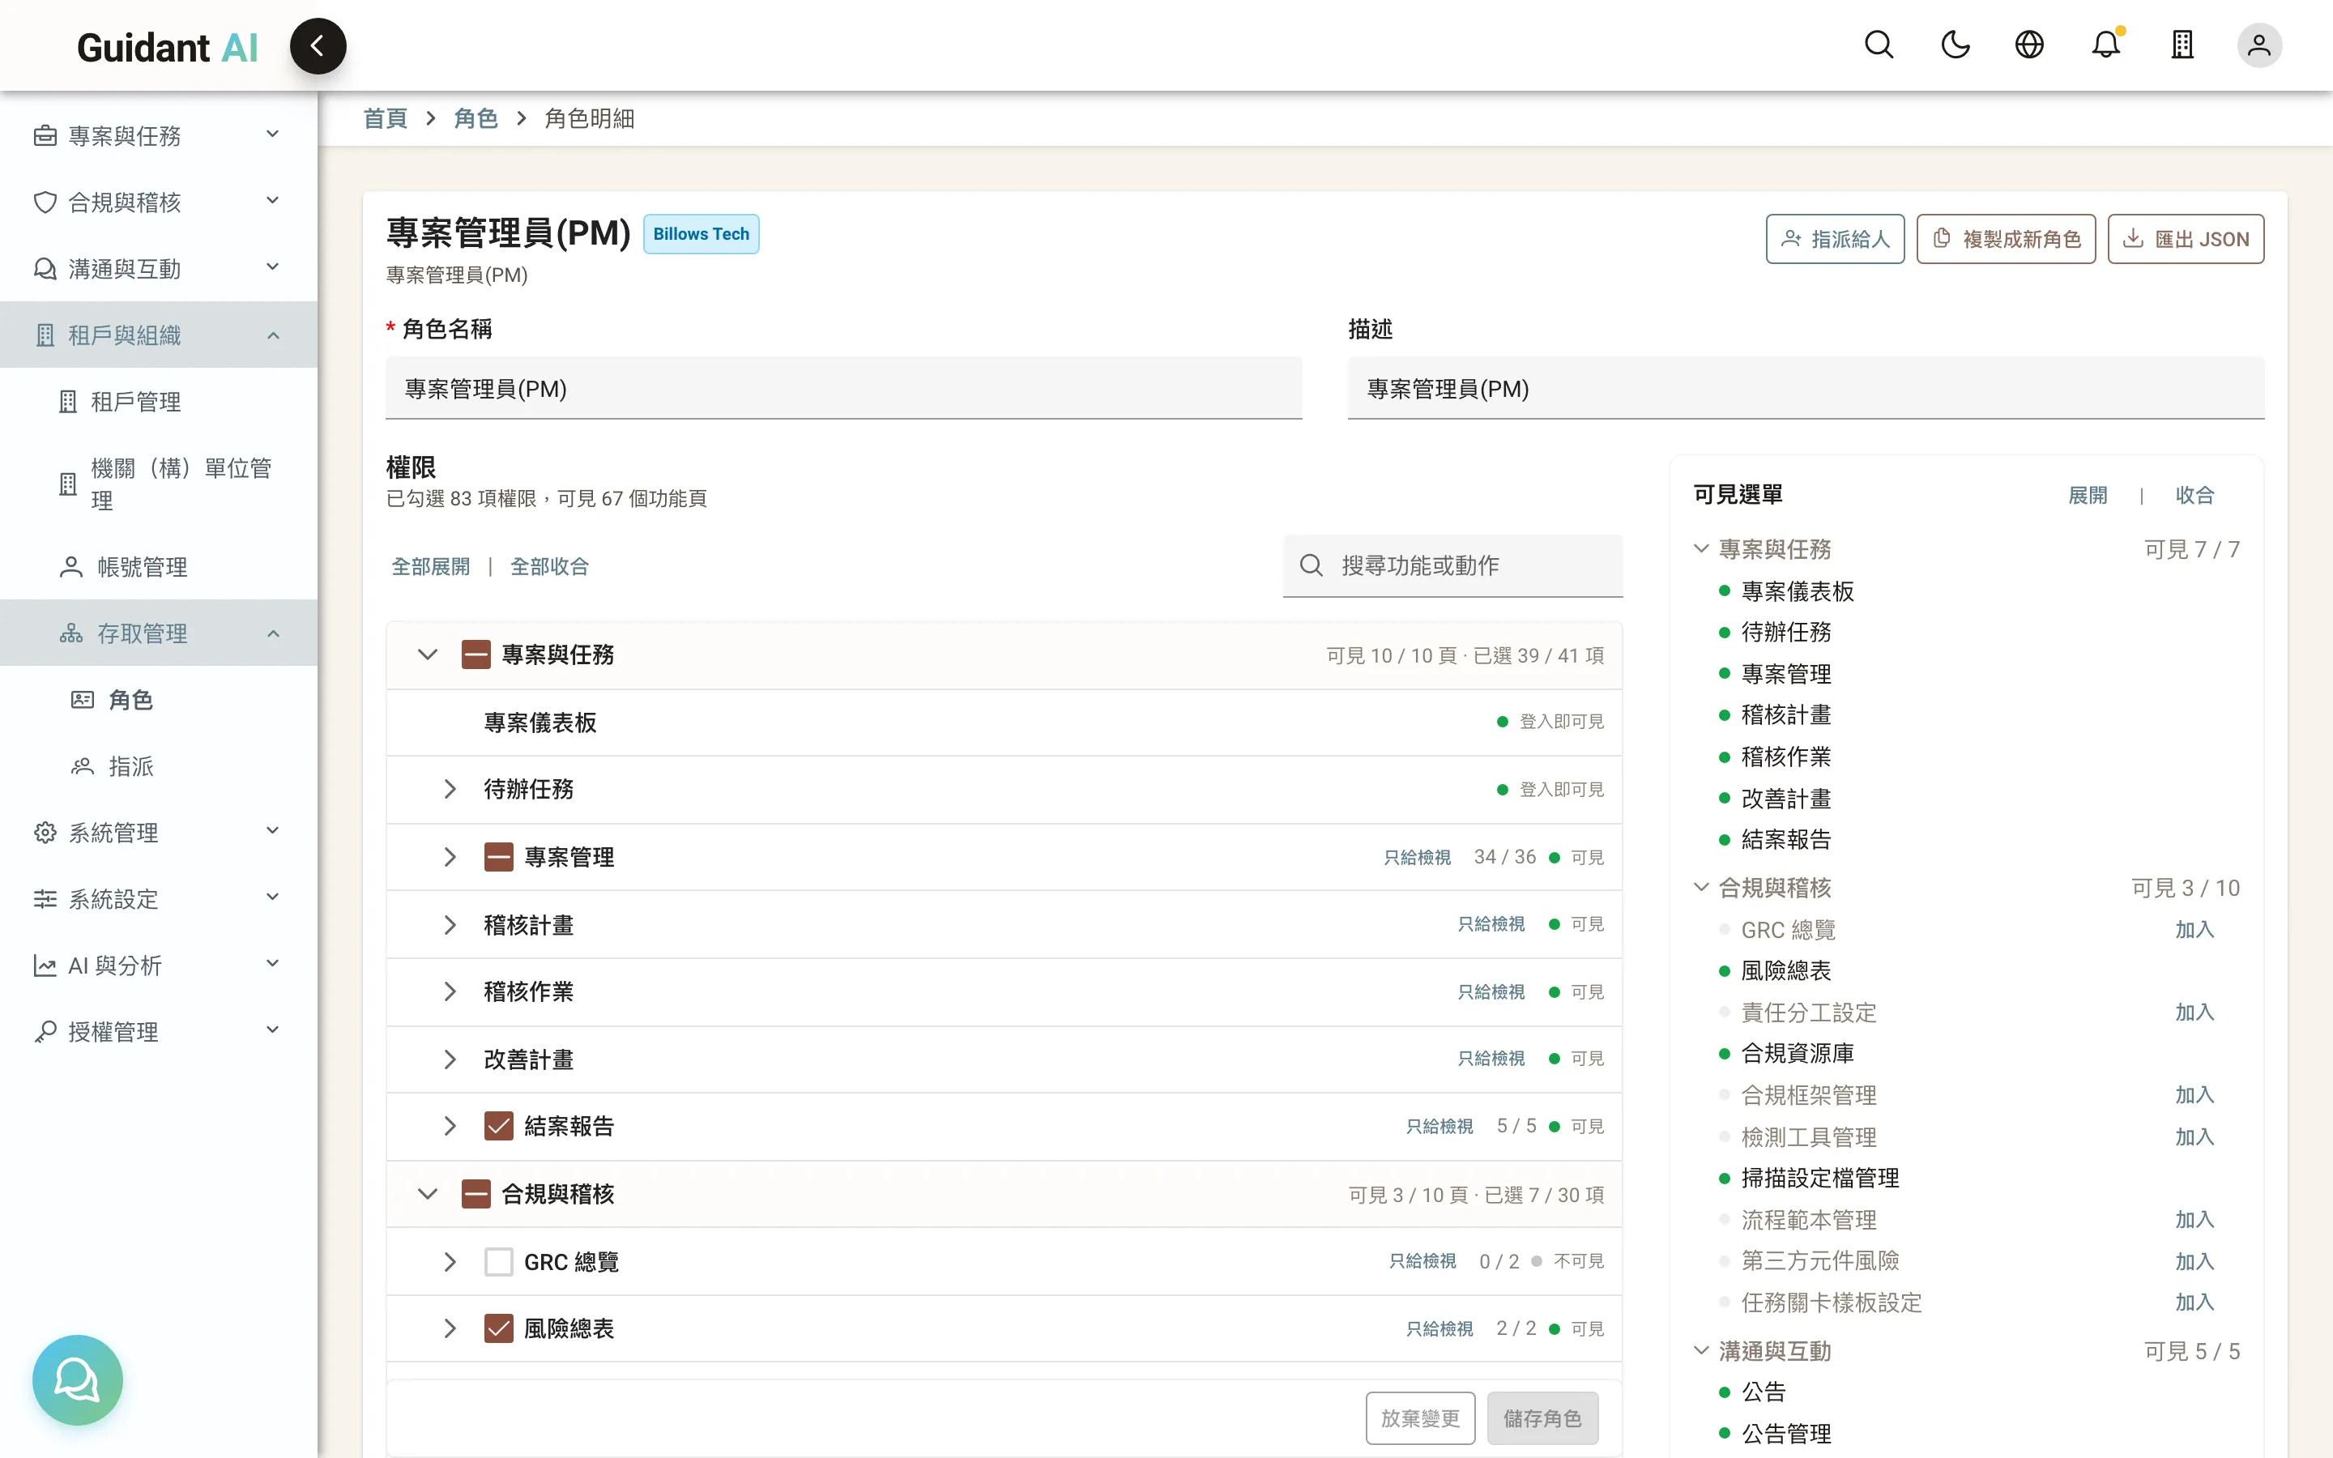Uncheck the 結案報告 checkbox
The width and height of the screenshot is (2333, 1458).
click(498, 1126)
